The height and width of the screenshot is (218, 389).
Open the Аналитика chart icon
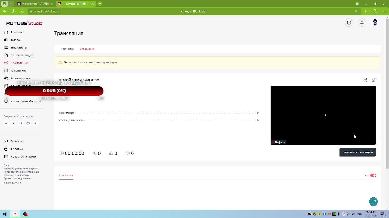[6, 71]
